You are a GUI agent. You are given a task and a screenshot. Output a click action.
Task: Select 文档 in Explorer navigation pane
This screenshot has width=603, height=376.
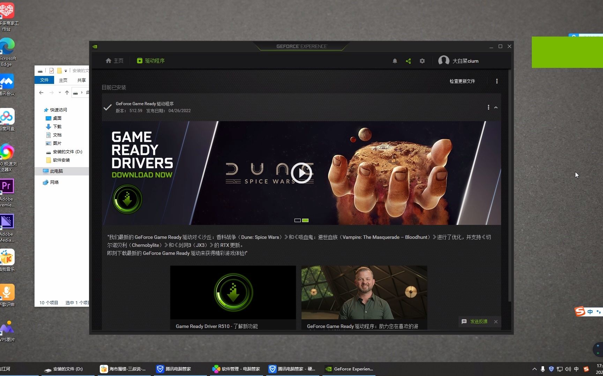pos(54,135)
